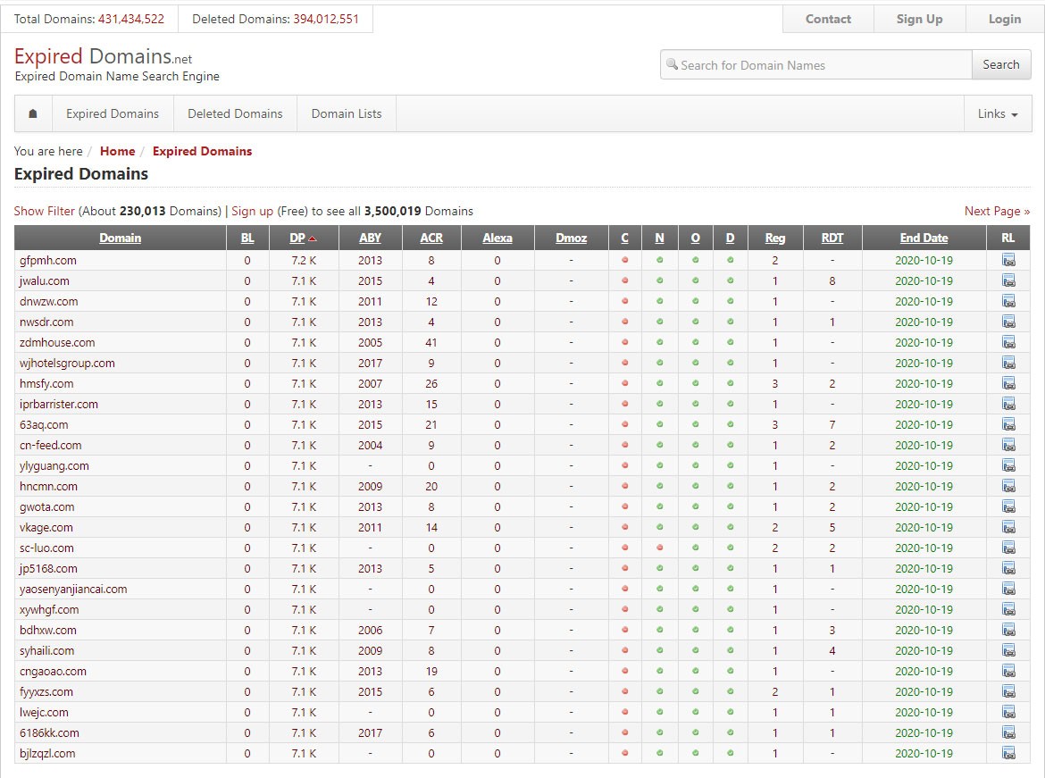Open the Domain Lists tab
1045x778 pixels.
(346, 114)
